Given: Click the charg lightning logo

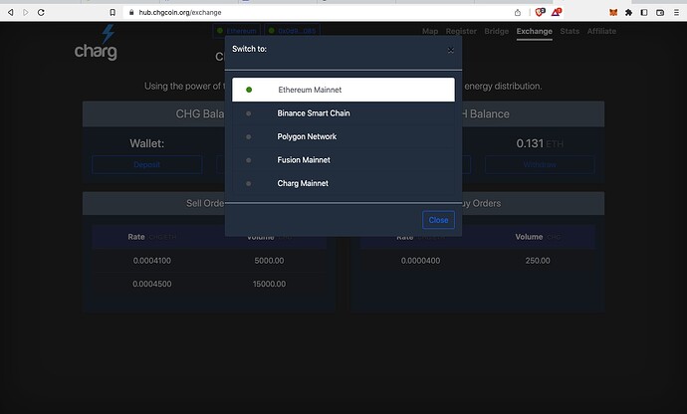Looking at the screenshot, I should [x=96, y=43].
